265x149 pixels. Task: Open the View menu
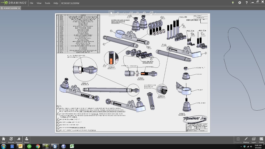[x=39, y=3]
